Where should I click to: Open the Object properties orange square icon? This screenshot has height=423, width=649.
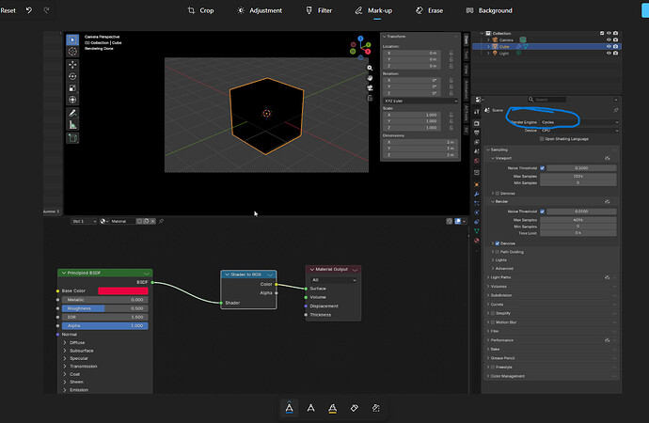click(x=477, y=184)
